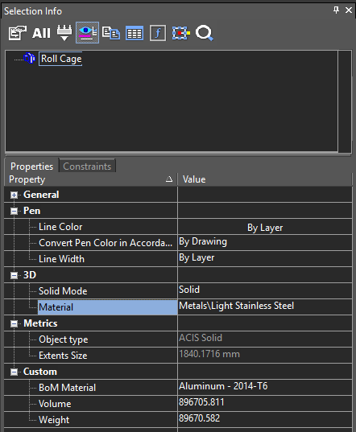This screenshot has width=356, height=432.
Task: Click the Line Color By Layer value
Action: [x=265, y=228]
